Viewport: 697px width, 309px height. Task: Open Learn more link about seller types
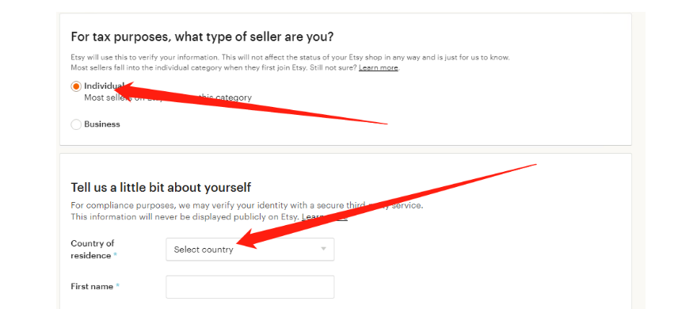pos(379,67)
